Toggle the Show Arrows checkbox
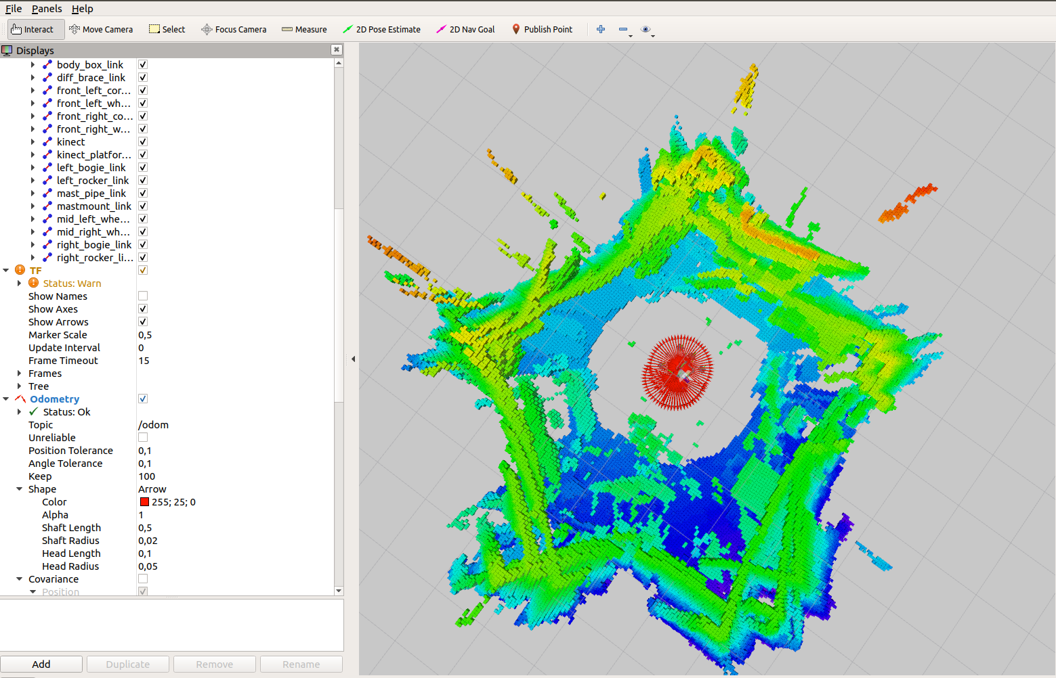 point(143,321)
